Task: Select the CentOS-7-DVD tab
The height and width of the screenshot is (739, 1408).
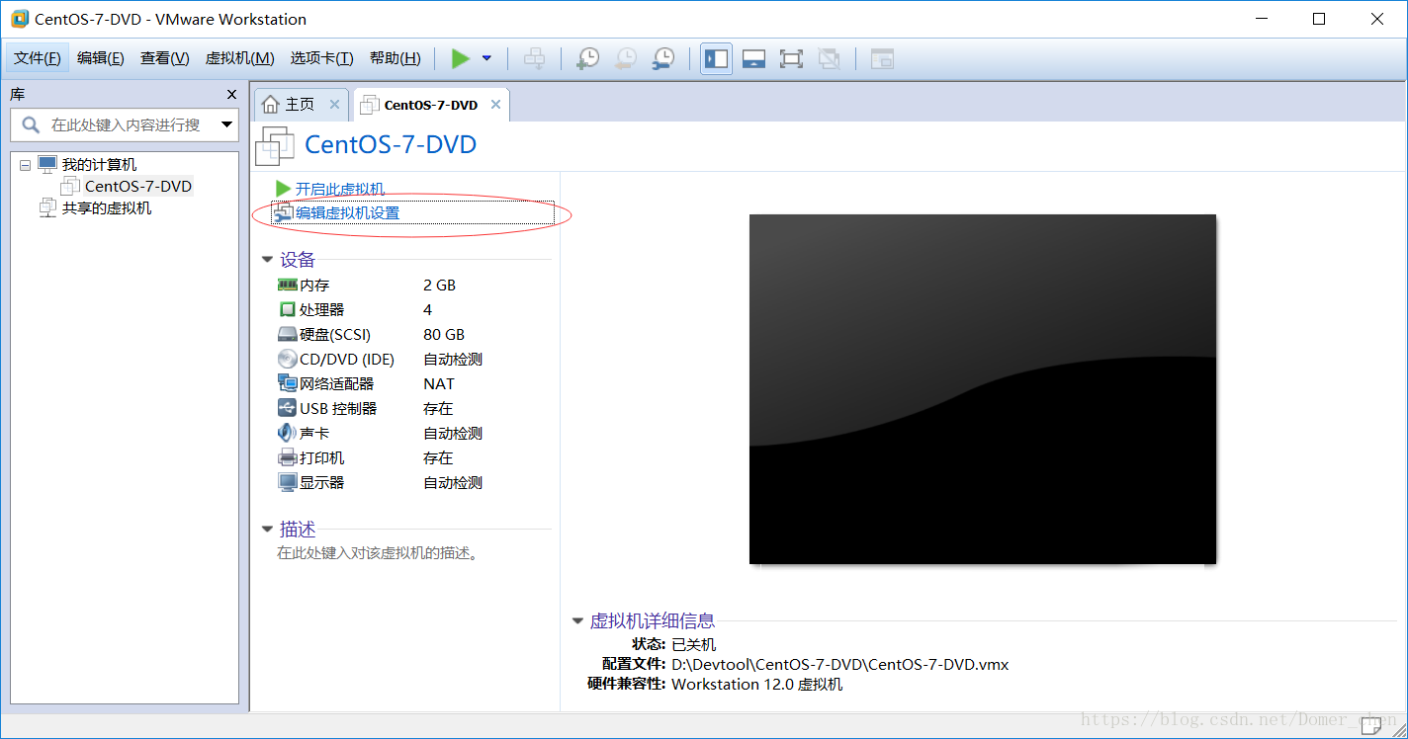Action: tap(431, 105)
